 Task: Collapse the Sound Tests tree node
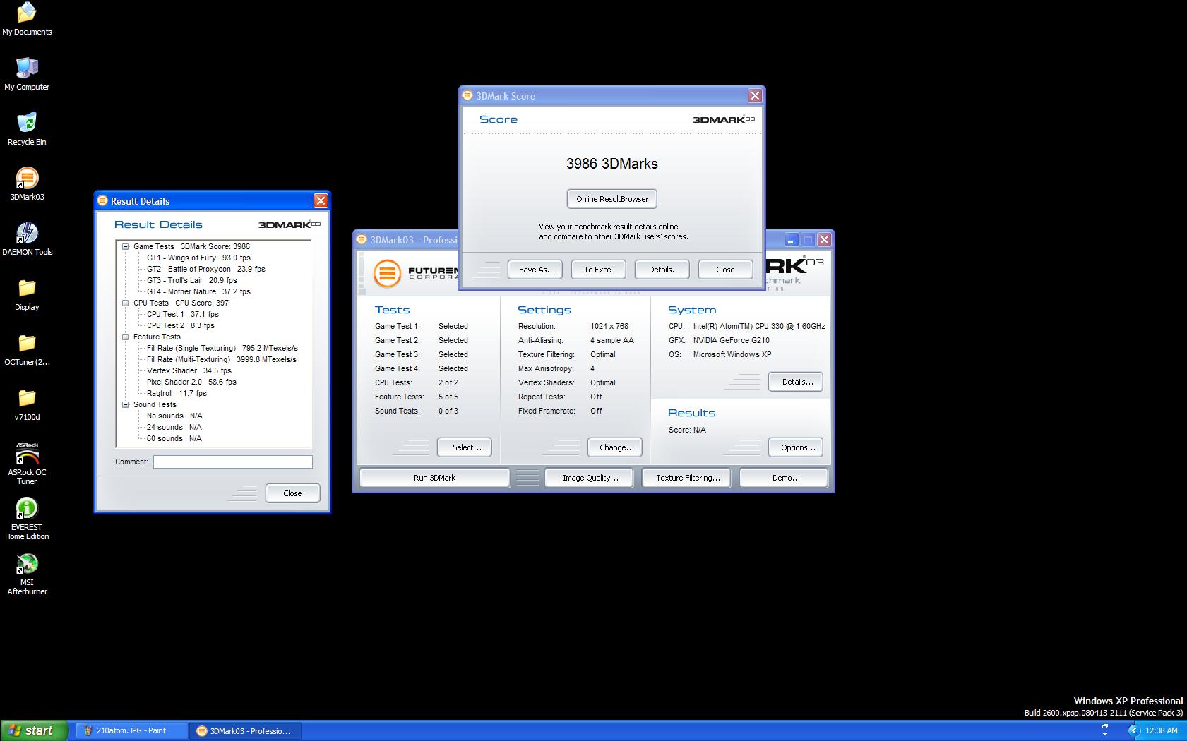tap(126, 404)
